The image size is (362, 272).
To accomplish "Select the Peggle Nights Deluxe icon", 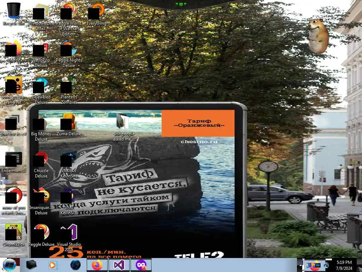I will pyautogui.click(x=69, y=54).
